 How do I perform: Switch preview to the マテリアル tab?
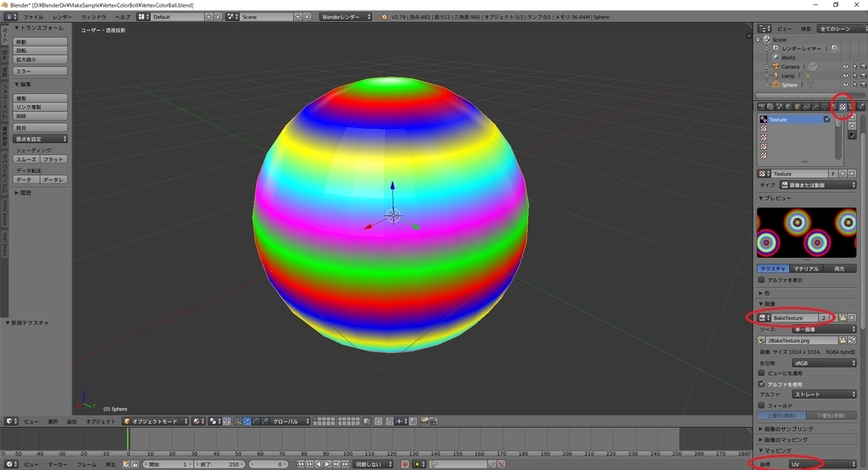tap(805, 268)
